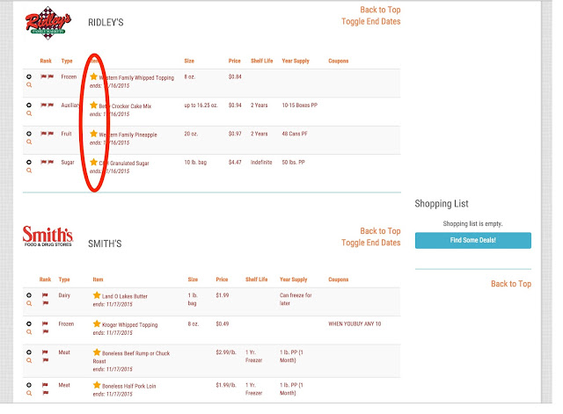Click star icon on Western Family Pineapple
Screen dimensions: 563x414
coord(94,134)
